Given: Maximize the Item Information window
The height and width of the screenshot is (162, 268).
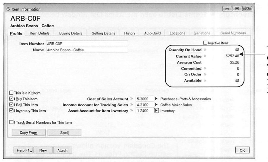Looking at the screenshot, I should click(237, 9).
